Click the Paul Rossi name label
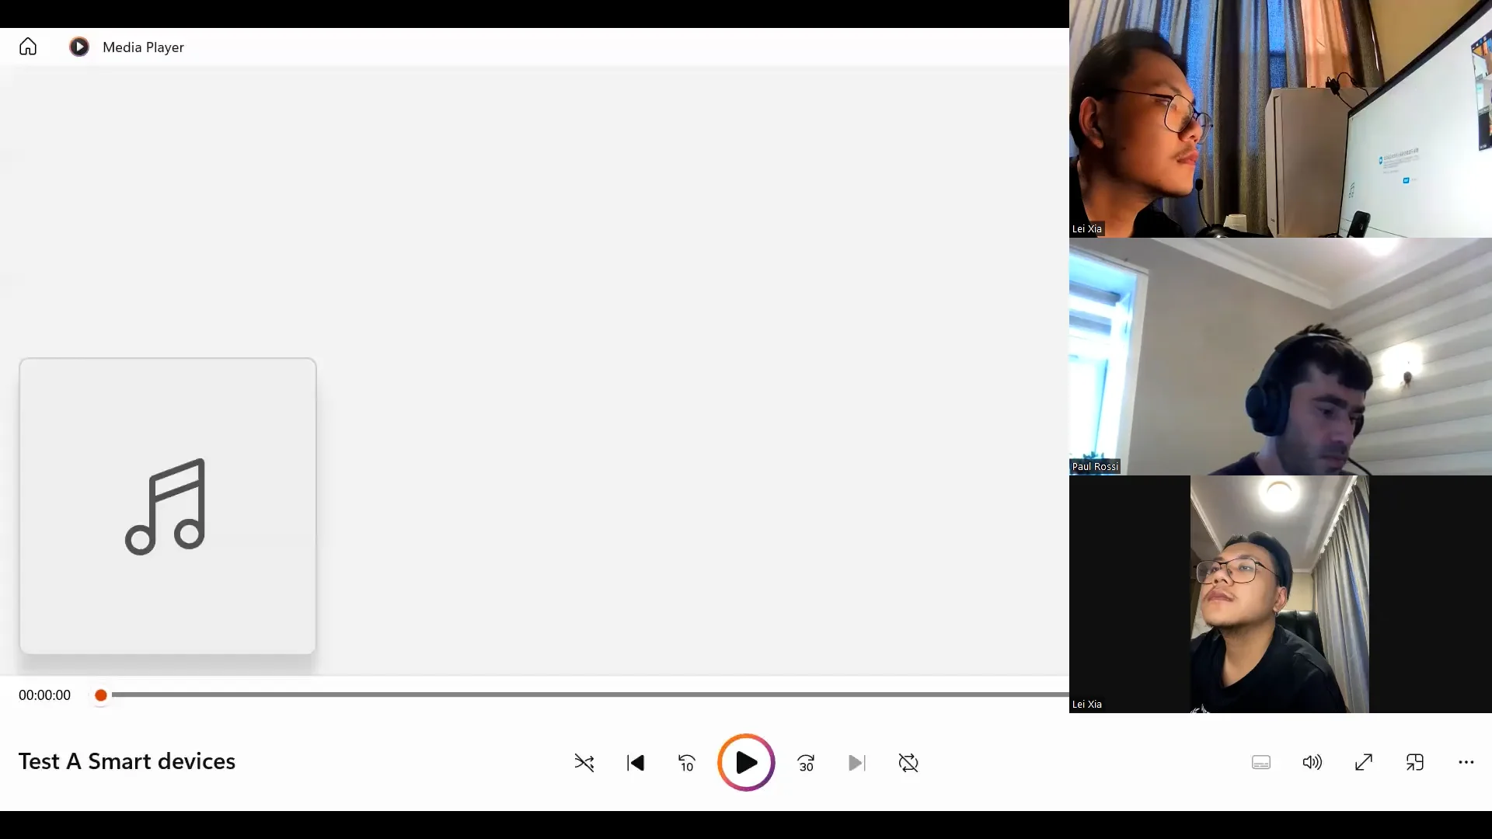This screenshot has width=1492, height=839. pyautogui.click(x=1095, y=466)
